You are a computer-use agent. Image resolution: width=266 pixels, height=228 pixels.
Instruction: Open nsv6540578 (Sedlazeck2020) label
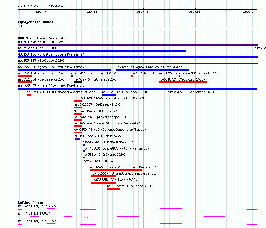(191, 92)
